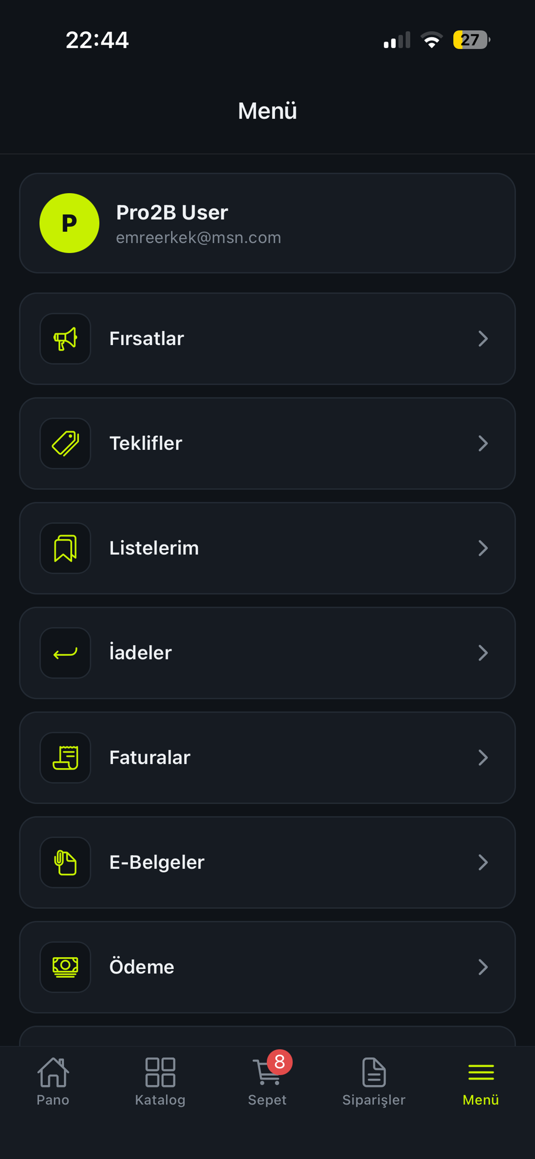Tap the paperclip E-Belgeler icon

pyautogui.click(x=65, y=862)
